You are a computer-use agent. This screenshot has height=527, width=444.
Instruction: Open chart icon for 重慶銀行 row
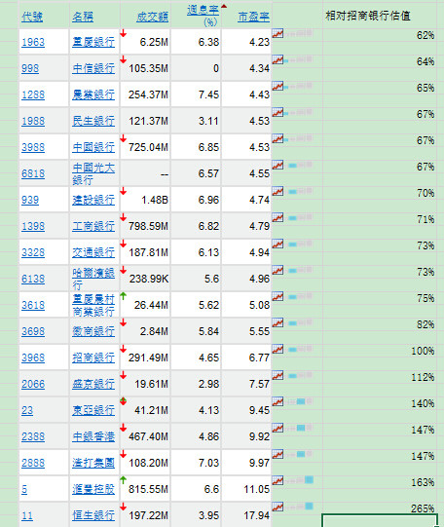[x=277, y=33]
